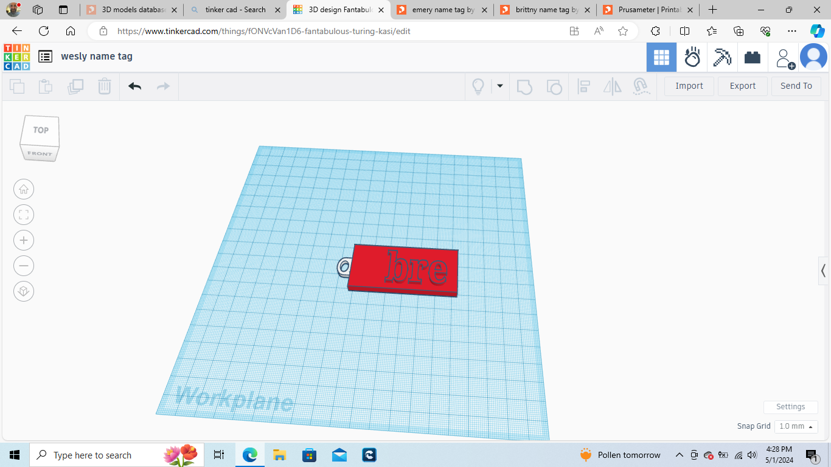This screenshot has height=467, width=831.
Task: Select the 3D design grid view icon
Action: [x=661, y=58]
